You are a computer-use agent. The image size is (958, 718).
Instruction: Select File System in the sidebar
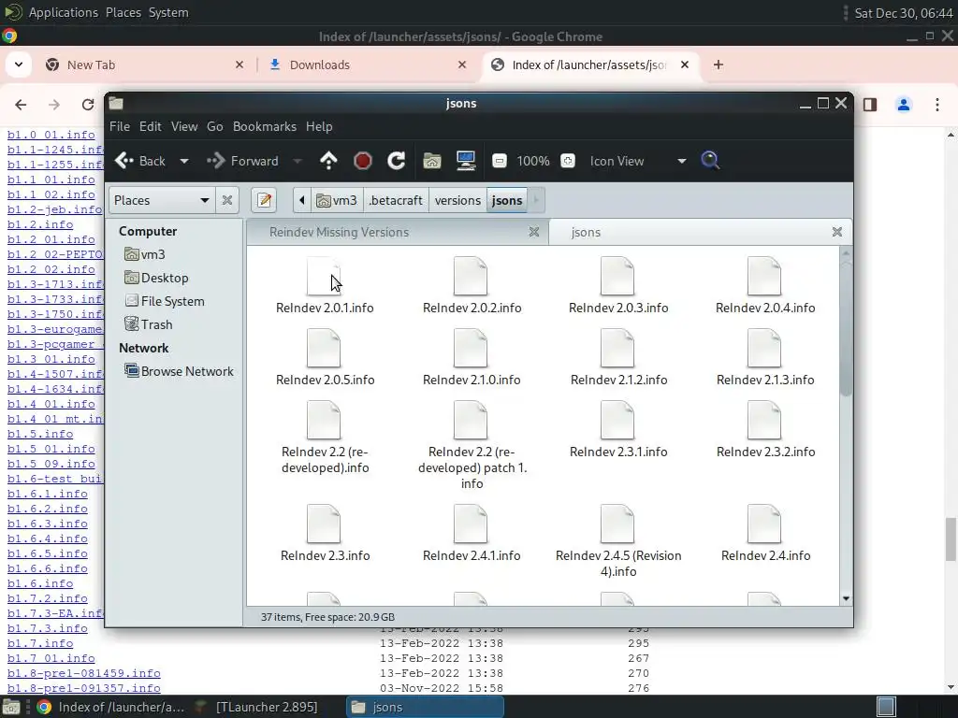pos(165,301)
